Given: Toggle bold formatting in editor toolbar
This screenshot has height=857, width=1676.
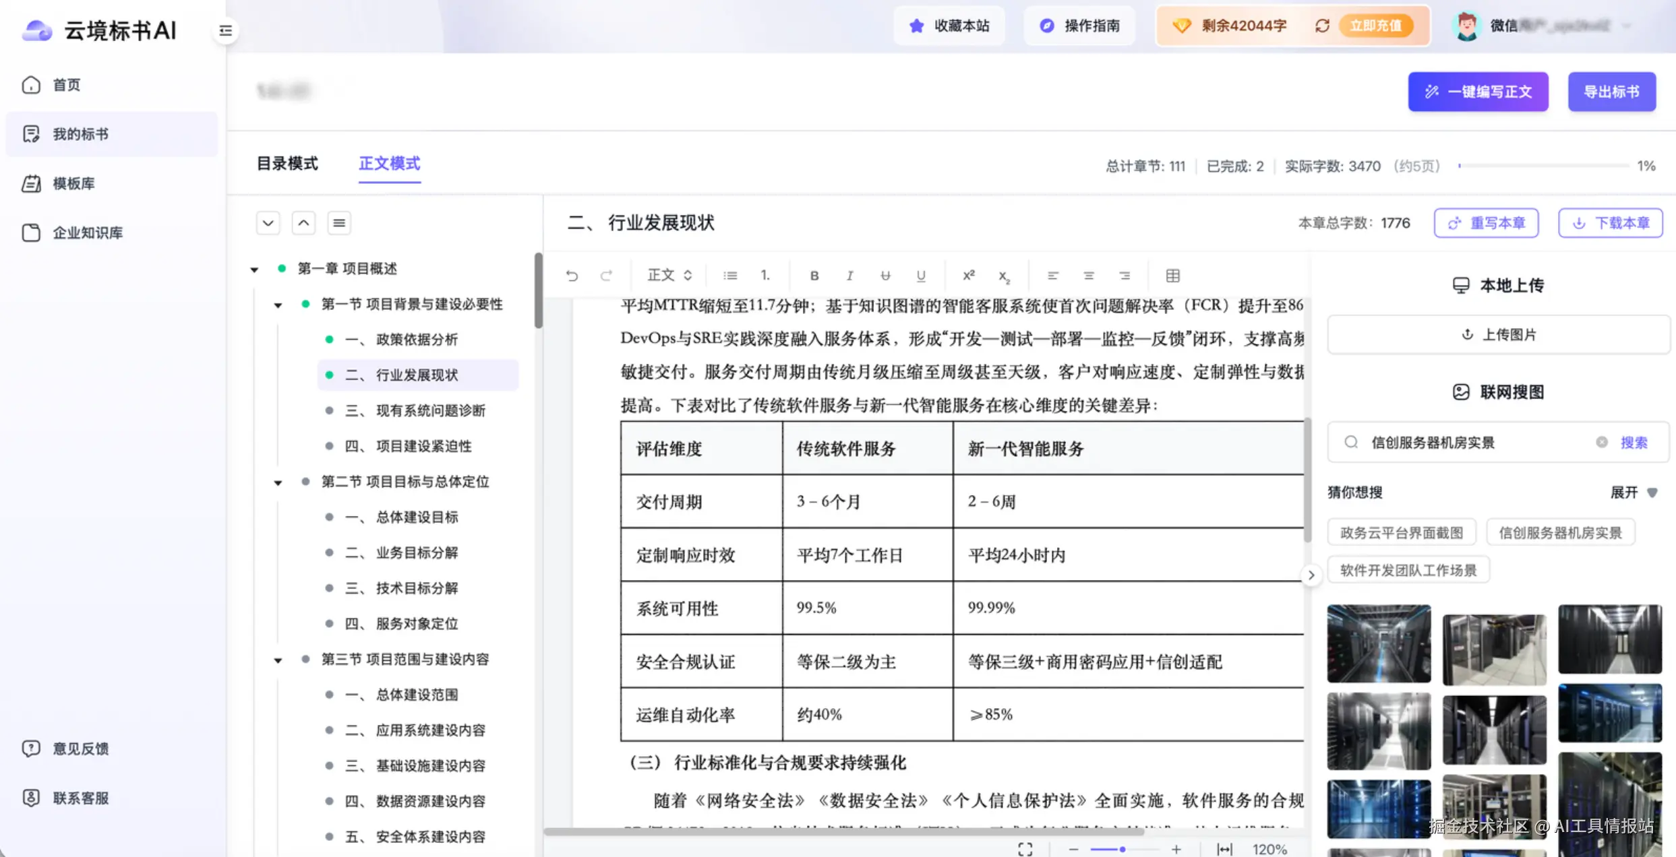Looking at the screenshot, I should tap(814, 276).
